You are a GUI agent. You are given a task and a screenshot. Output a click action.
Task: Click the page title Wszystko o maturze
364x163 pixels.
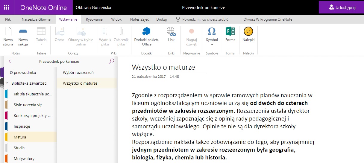click(163, 67)
